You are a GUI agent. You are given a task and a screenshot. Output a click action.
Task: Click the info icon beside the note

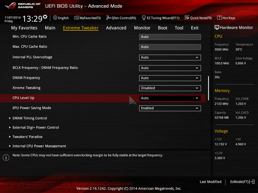pos(6,158)
